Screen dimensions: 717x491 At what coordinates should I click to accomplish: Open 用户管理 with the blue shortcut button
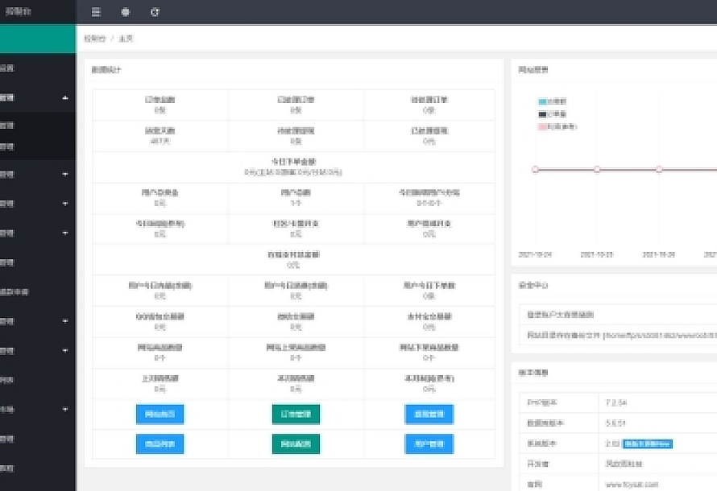(x=428, y=444)
